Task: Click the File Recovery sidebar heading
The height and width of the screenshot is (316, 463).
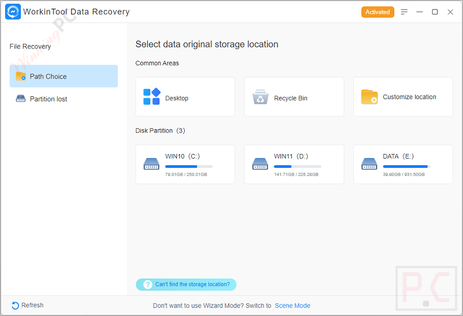Action: coord(30,47)
